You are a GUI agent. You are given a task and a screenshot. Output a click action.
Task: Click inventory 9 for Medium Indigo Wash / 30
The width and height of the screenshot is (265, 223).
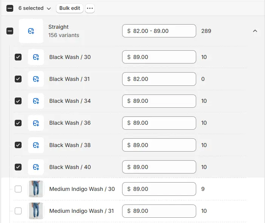coord(203,189)
